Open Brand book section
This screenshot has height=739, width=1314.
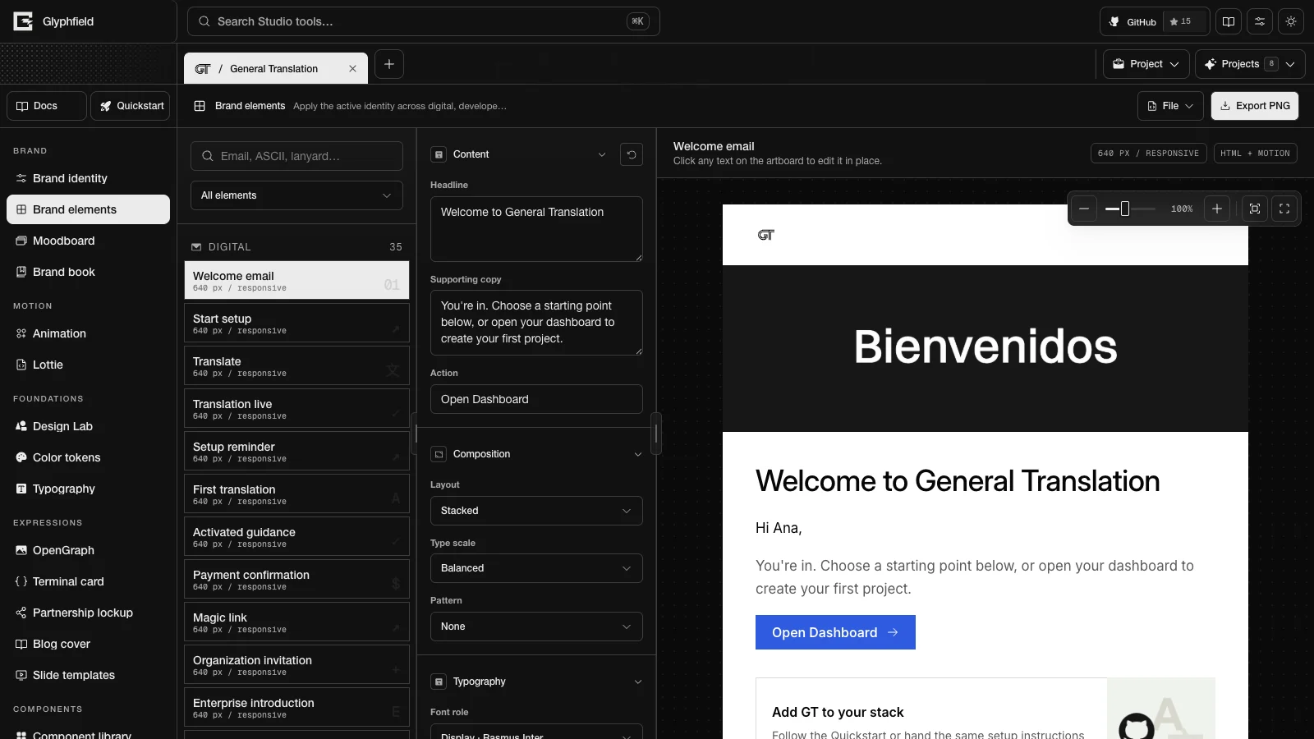click(88, 272)
